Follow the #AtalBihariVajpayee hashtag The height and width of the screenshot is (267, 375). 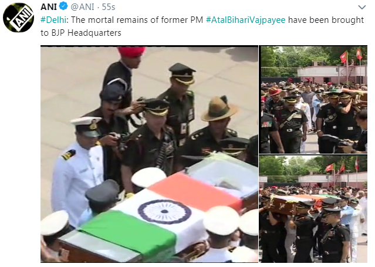tap(246, 20)
